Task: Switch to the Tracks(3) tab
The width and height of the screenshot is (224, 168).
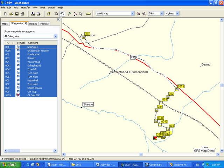Action: [44, 24]
